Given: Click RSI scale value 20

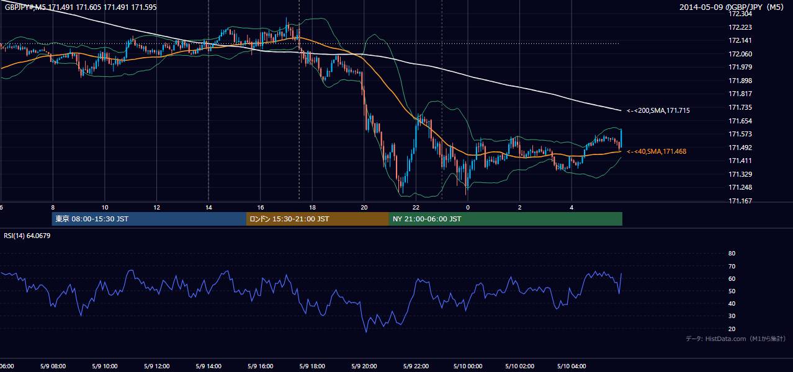Looking at the screenshot, I should pos(732,329).
